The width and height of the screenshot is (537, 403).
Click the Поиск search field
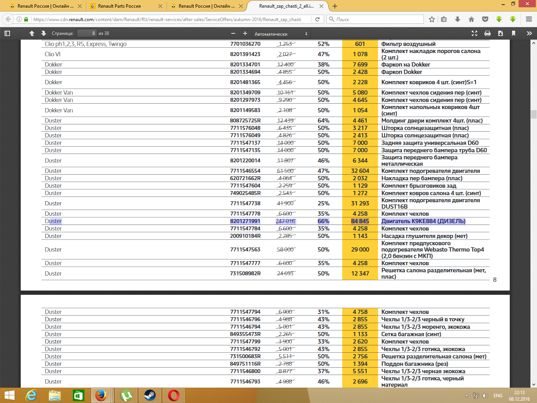[x=375, y=19]
